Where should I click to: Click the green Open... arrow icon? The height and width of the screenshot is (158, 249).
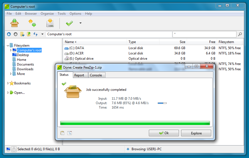pos(12,92)
